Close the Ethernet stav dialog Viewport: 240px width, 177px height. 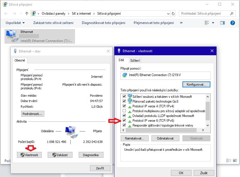(108, 51)
